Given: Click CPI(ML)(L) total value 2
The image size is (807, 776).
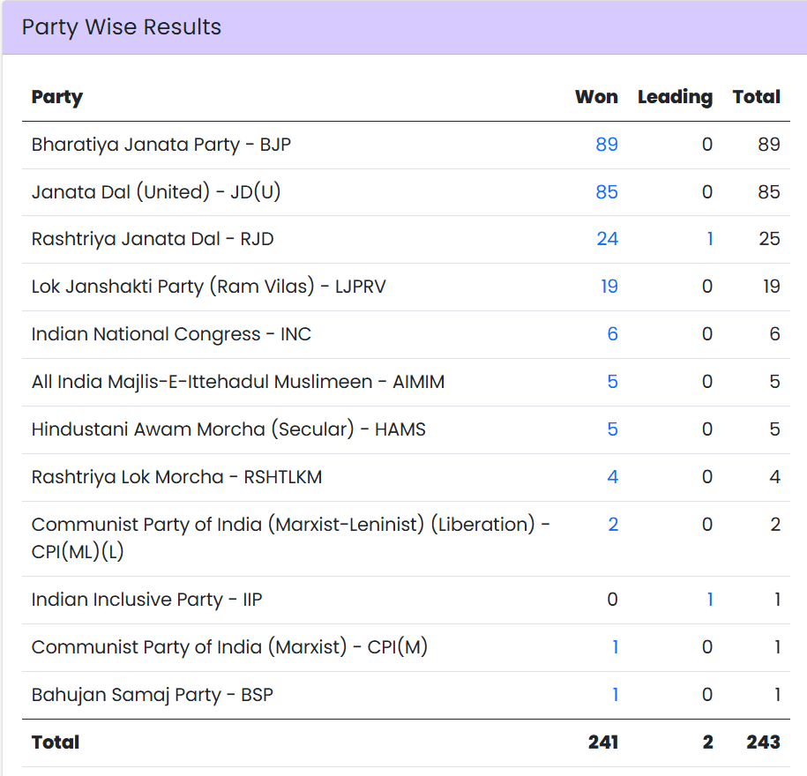Looking at the screenshot, I should tap(775, 525).
